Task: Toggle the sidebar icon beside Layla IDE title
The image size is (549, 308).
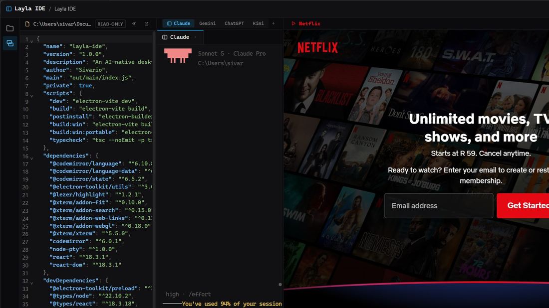Action: [9, 9]
